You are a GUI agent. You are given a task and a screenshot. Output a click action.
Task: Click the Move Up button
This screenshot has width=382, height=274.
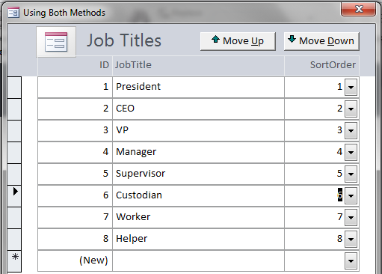point(238,41)
